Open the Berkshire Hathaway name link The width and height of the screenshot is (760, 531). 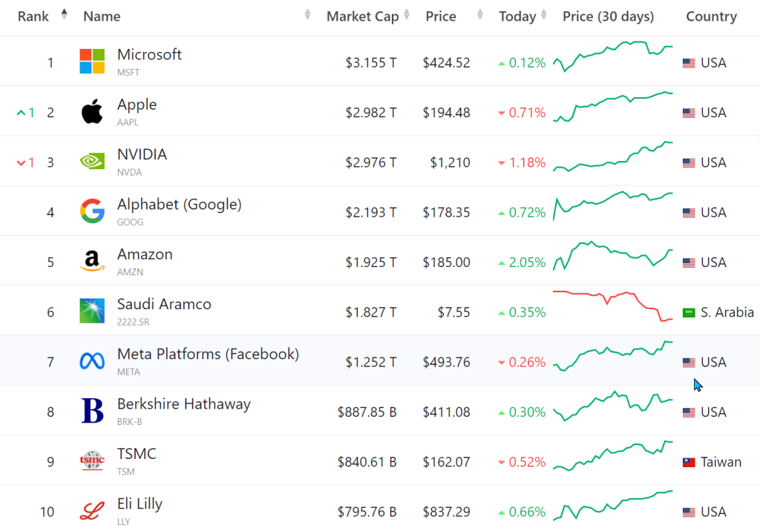[x=183, y=404]
